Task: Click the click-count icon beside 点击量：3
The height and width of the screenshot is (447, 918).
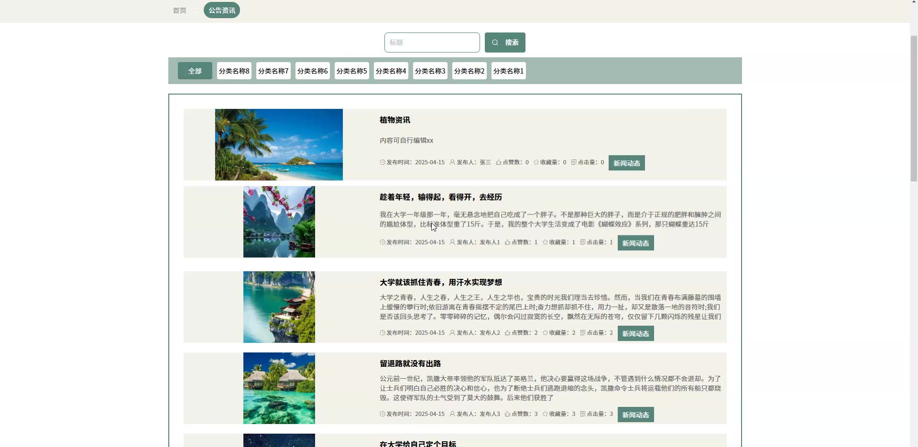Action: click(583, 414)
